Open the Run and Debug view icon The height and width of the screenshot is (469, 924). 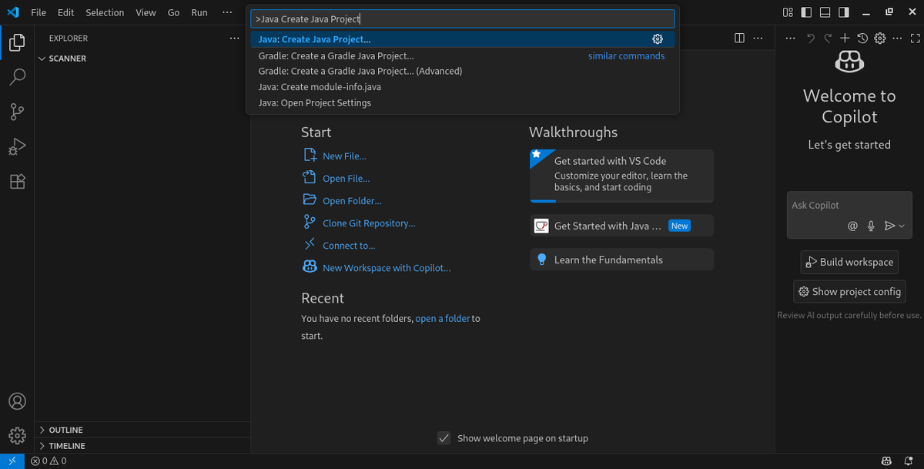[x=17, y=146]
